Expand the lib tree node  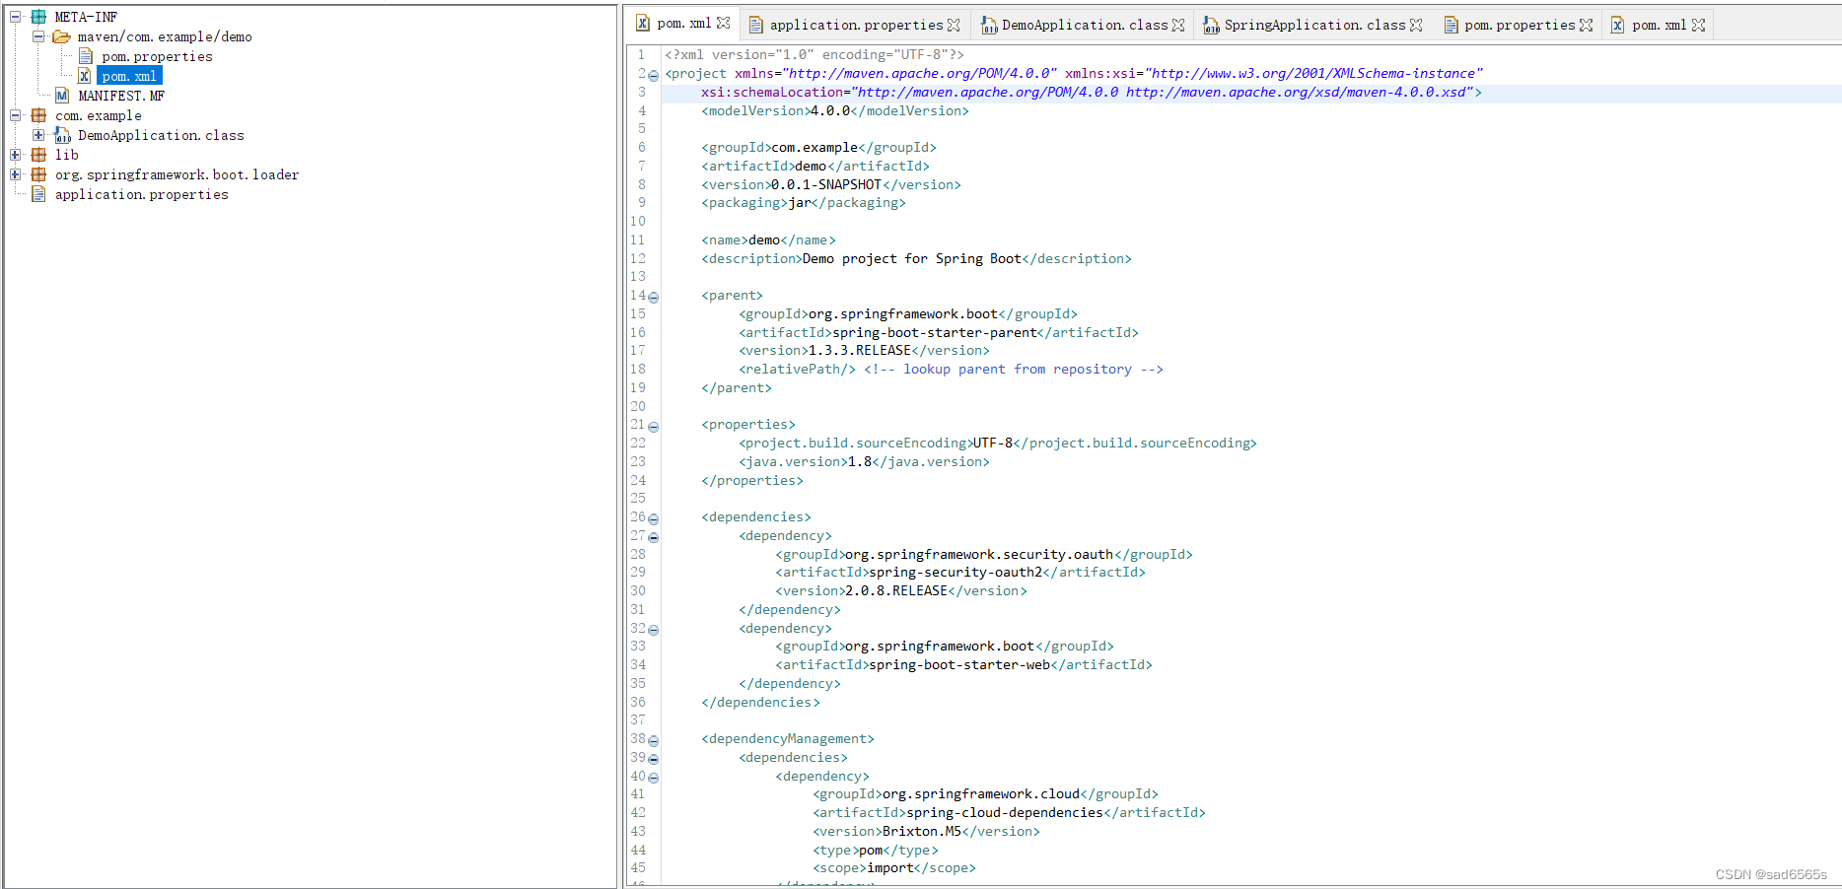(x=15, y=155)
